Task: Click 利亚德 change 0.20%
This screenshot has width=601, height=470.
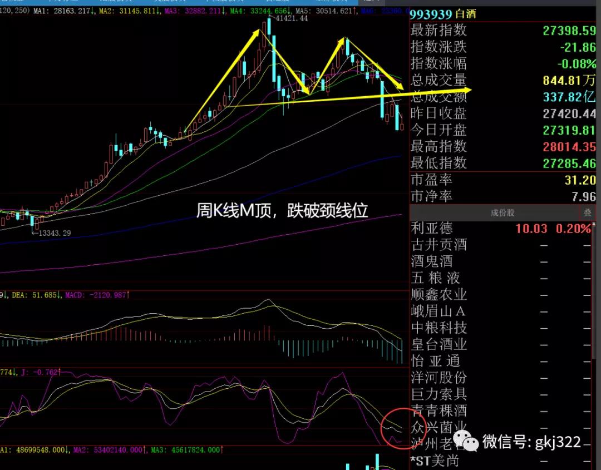Action: click(573, 229)
